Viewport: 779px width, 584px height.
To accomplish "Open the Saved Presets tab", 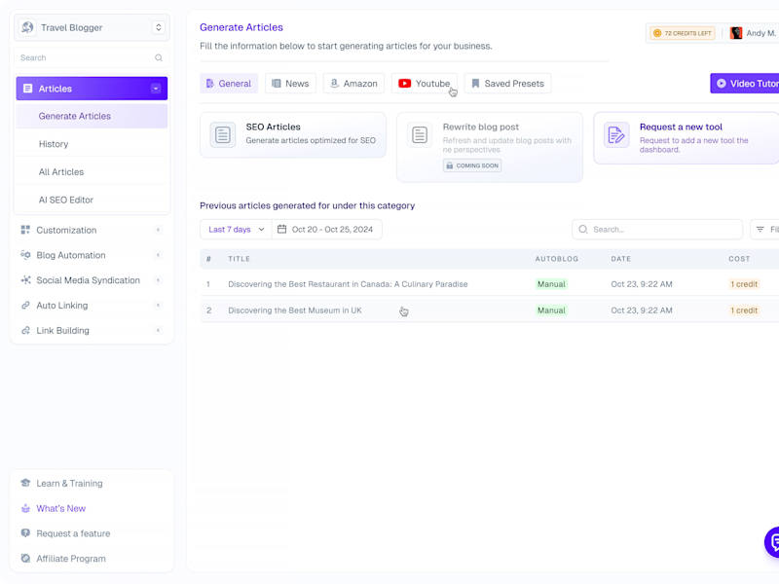I will point(507,84).
